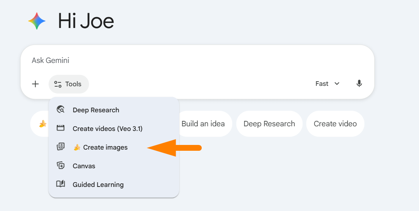This screenshot has width=419, height=211.
Task: Pick Canvas from the Tools list
Action: (84, 166)
